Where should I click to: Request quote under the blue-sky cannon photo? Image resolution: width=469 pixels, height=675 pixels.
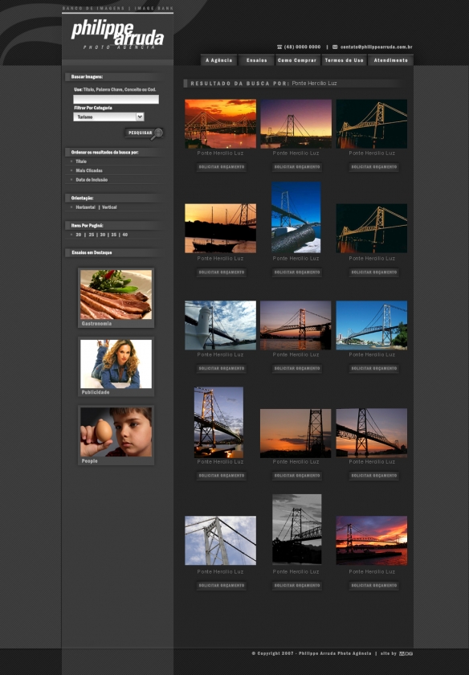pos(297,272)
